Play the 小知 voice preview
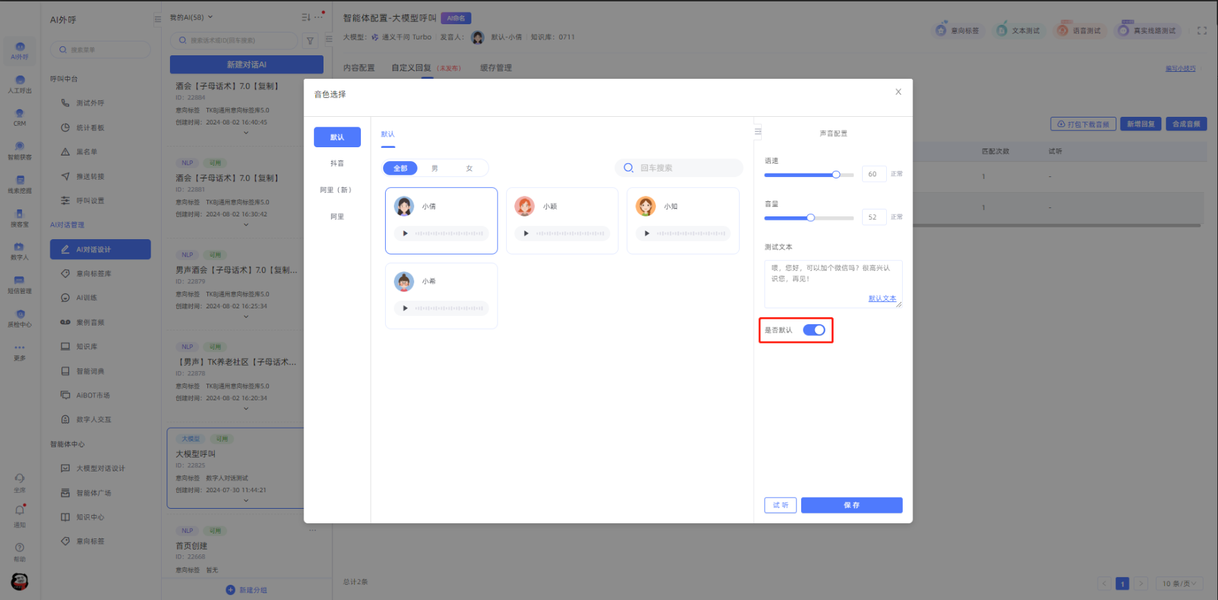Image resolution: width=1218 pixels, height=600 pixels. pyautogui.click(x=646, y=234)
